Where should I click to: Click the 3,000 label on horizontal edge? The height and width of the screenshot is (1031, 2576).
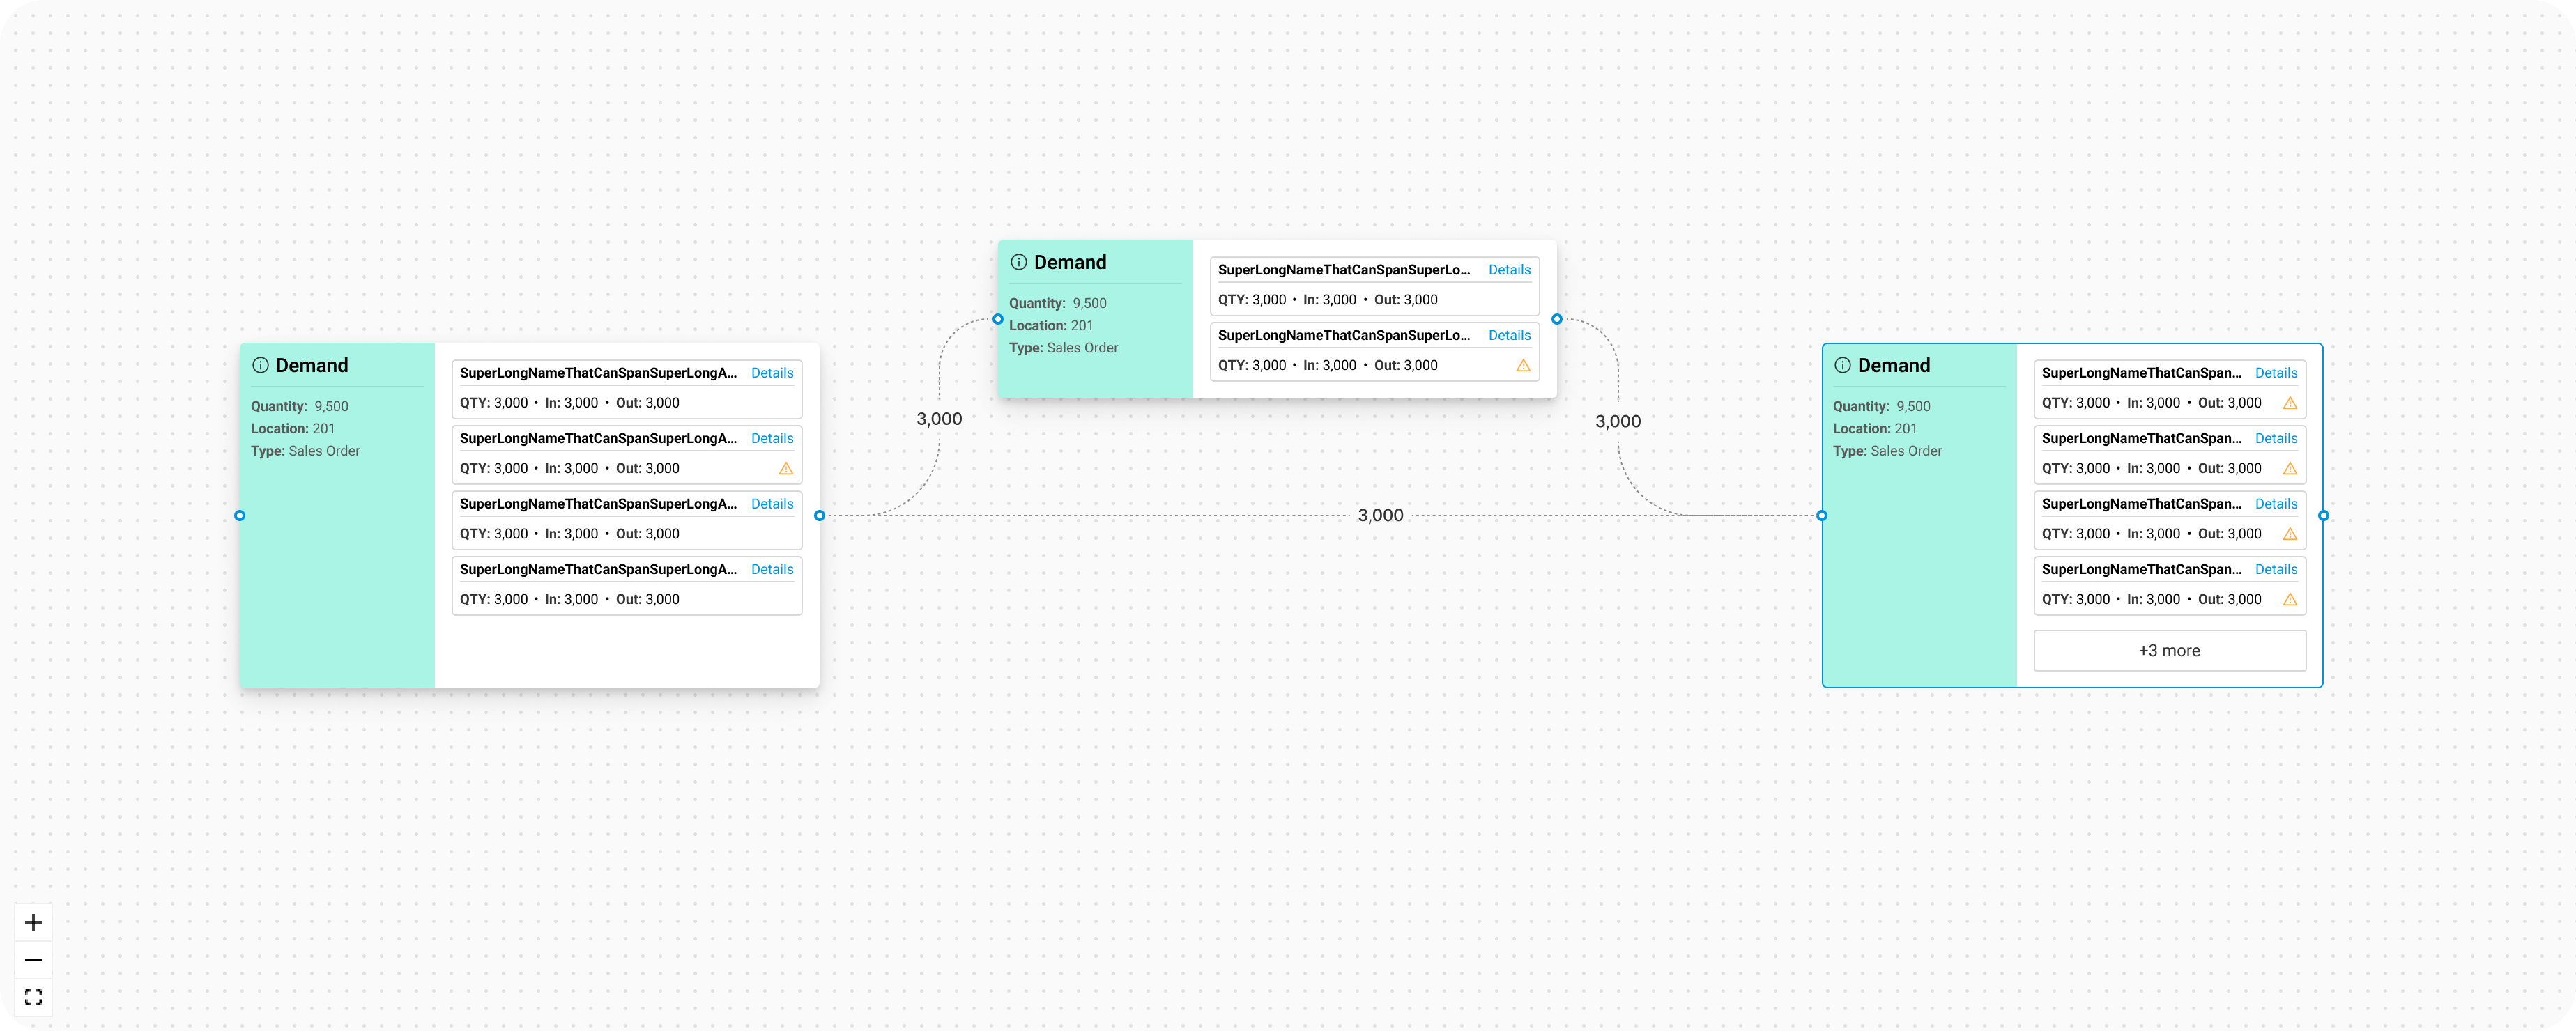coord(1380,515)
